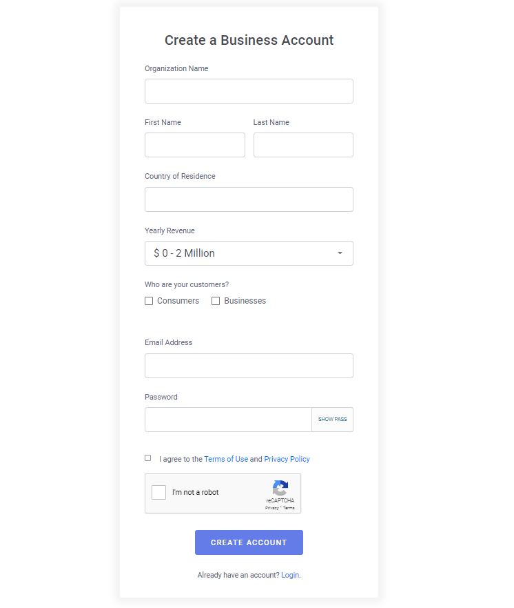The width and height of the screenshot is (514, 608).
Task: Check the Consumers checkbox
Action: point(149,301)
